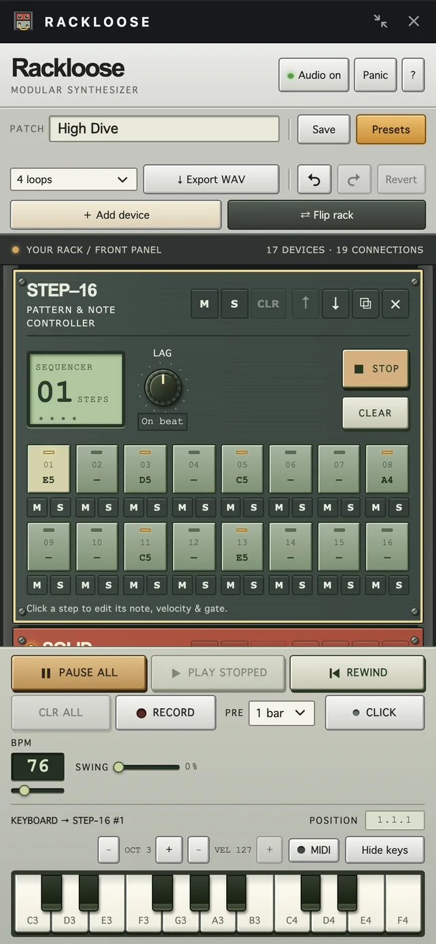Solo step 05

point(253,507)
